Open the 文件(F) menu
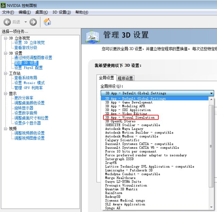Image resolution: width=217 pixels, height=212 pixels. 8,12
